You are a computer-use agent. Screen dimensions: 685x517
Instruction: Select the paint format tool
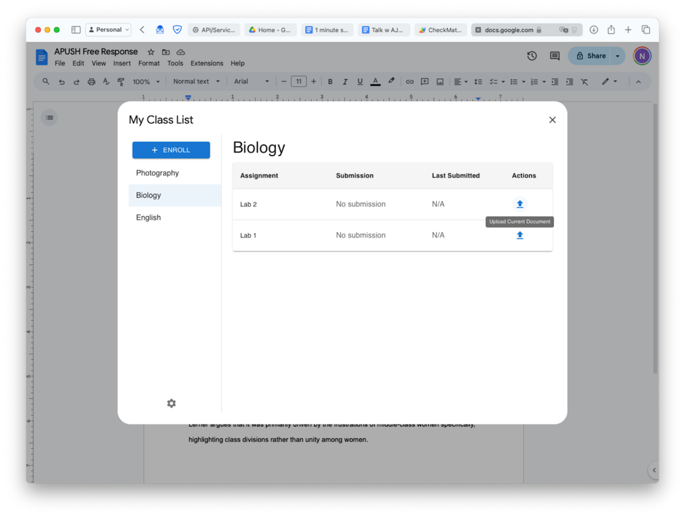[120, 82]
